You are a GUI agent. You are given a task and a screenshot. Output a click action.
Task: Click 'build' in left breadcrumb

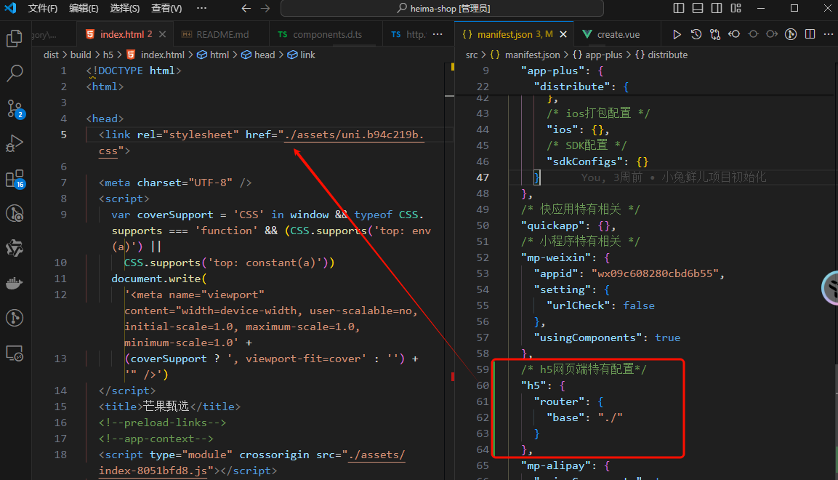81,55
